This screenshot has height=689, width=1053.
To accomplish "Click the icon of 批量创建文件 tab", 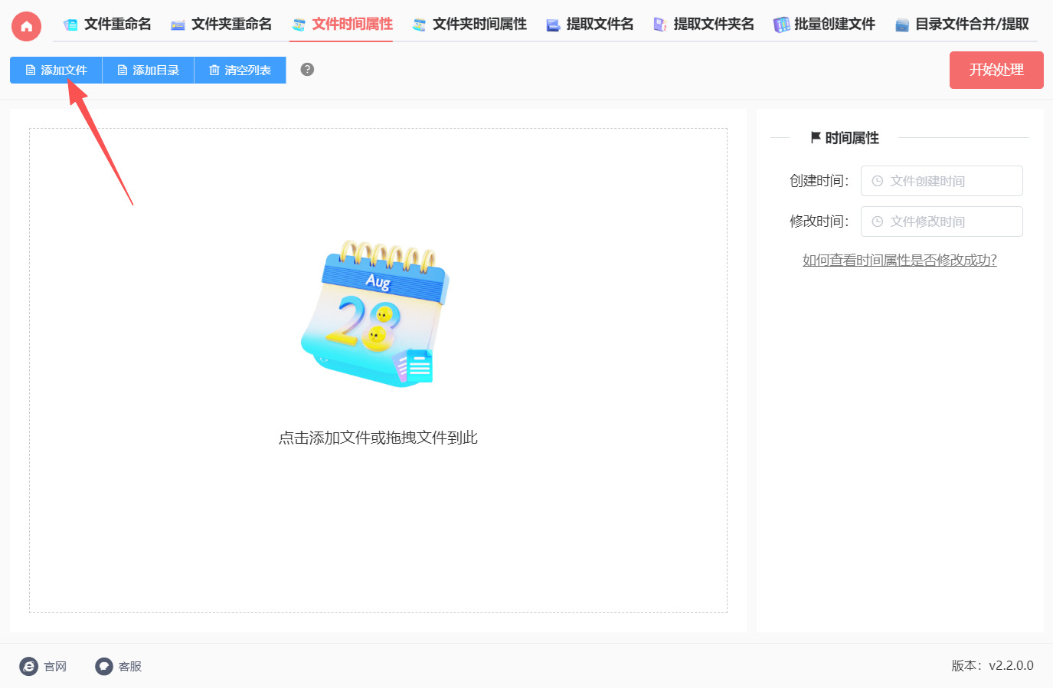I will point(781,25).
